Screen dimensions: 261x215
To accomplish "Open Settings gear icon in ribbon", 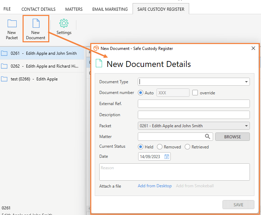I will point(64,23).
